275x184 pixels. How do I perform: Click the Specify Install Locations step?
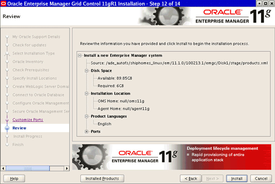34,78
